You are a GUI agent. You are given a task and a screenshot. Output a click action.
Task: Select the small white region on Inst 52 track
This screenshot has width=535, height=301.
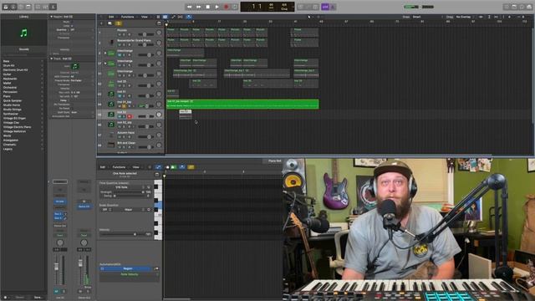point(186,114)
